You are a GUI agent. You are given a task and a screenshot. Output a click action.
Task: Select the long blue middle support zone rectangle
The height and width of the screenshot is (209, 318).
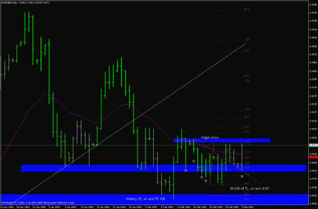click(163, 168)
